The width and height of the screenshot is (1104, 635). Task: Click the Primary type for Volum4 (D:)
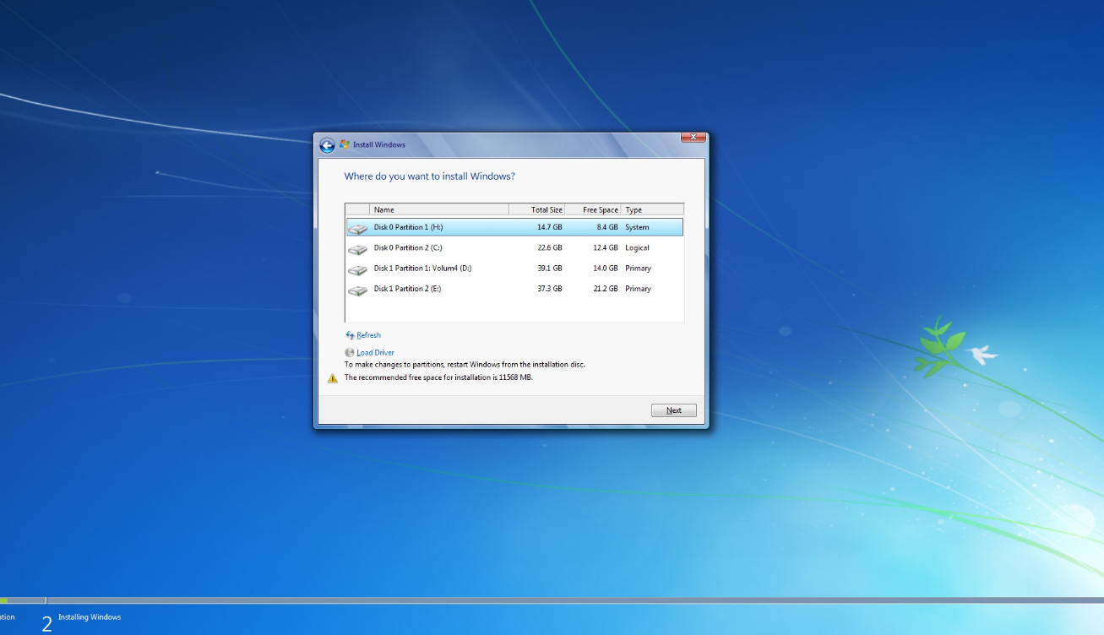coord(638,268)
